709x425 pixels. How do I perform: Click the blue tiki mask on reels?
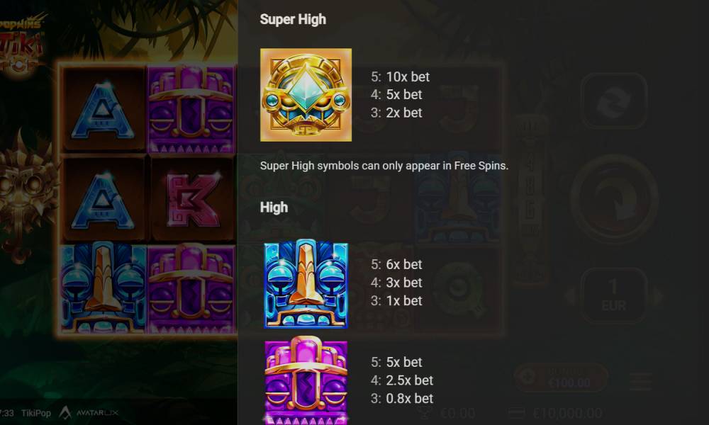[x=103, y=288]
